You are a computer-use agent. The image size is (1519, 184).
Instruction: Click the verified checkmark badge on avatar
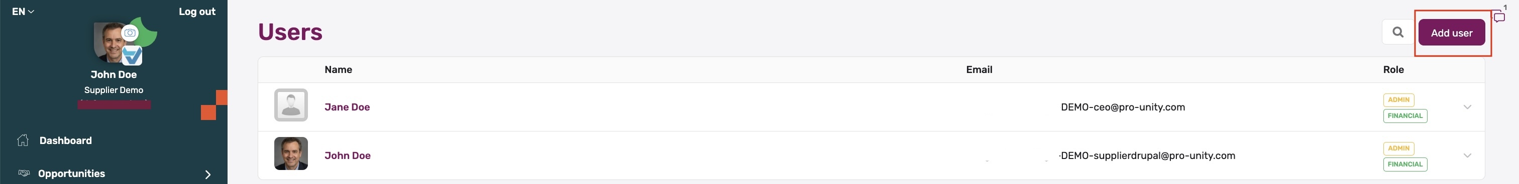coord(132,56)
